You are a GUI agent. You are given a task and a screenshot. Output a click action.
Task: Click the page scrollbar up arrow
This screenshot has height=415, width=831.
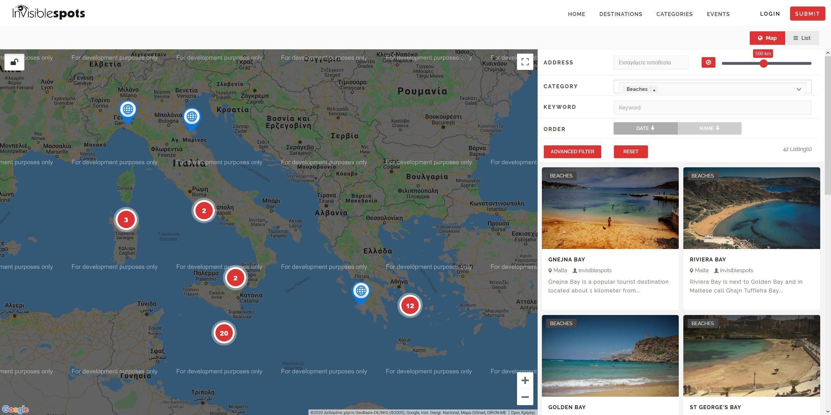(828, 53)
